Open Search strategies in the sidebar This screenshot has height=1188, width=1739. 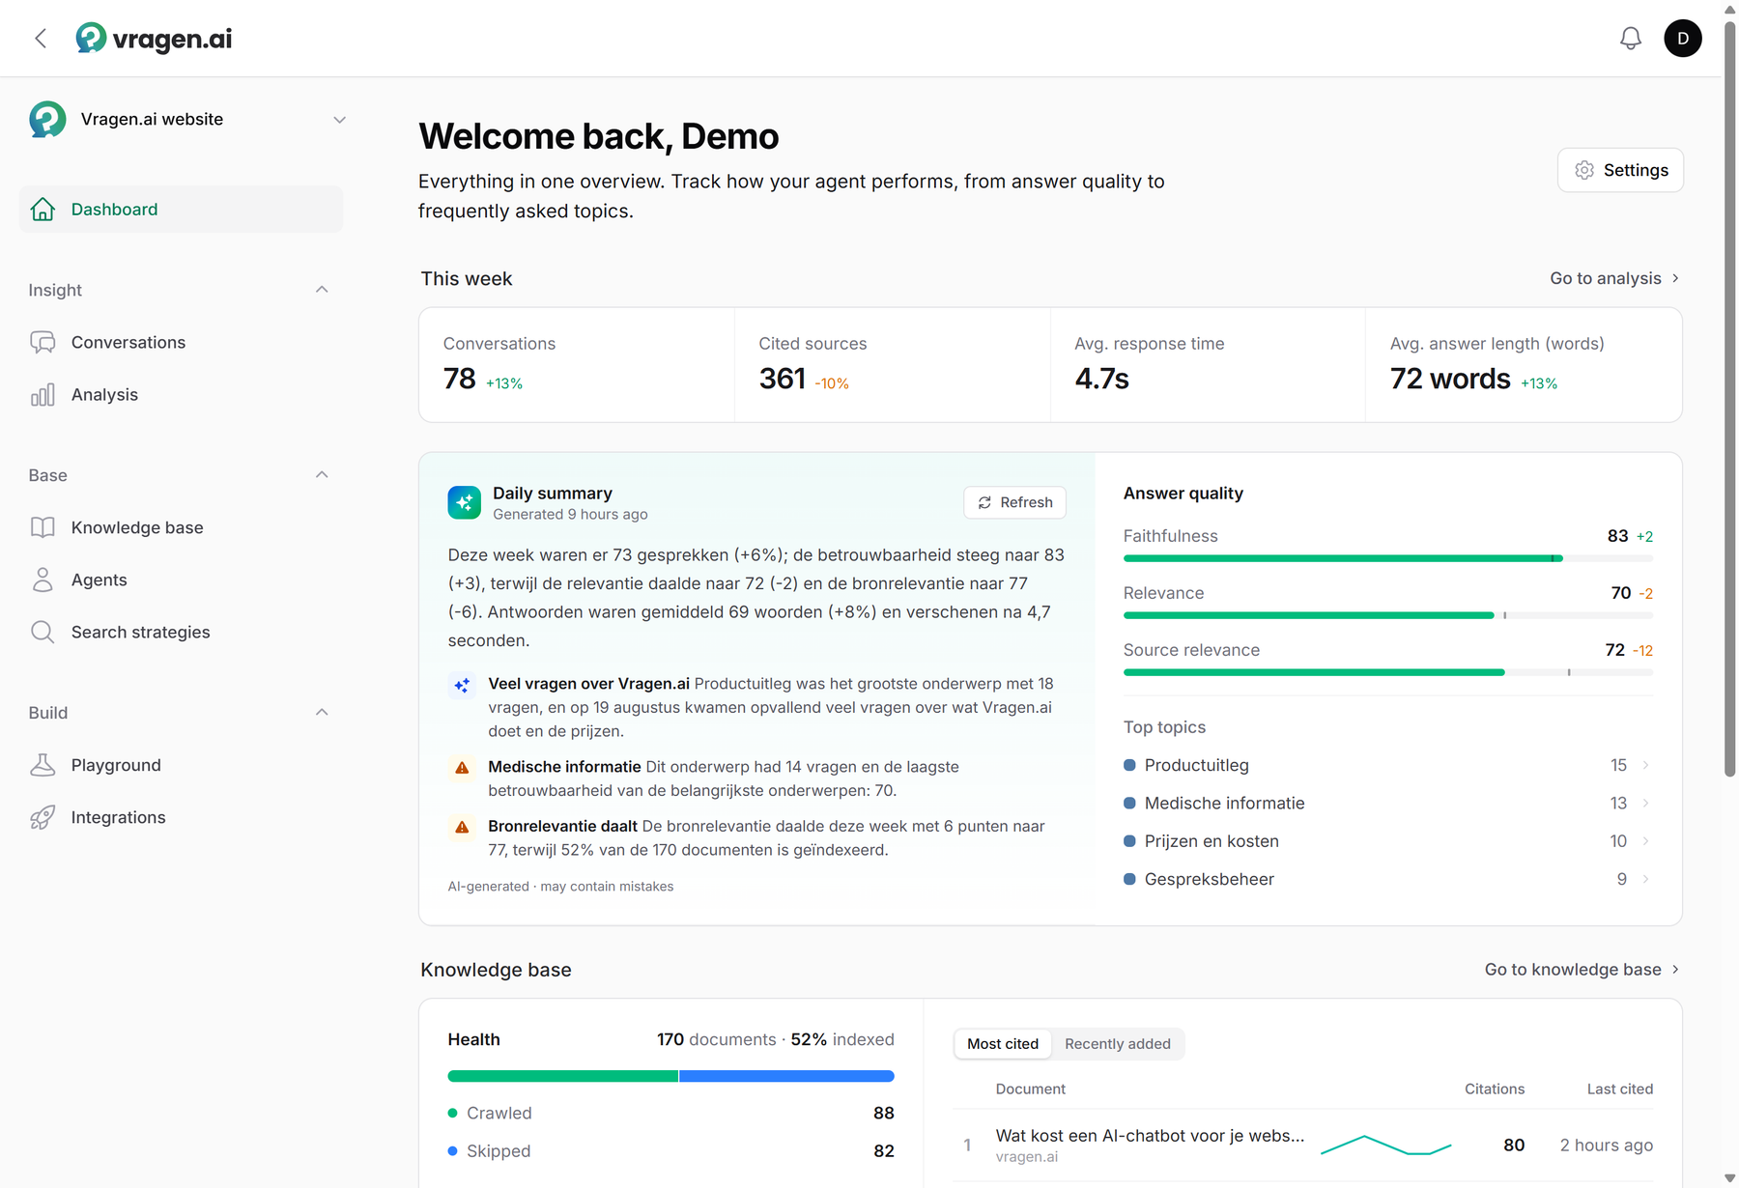tap(181, 632)
